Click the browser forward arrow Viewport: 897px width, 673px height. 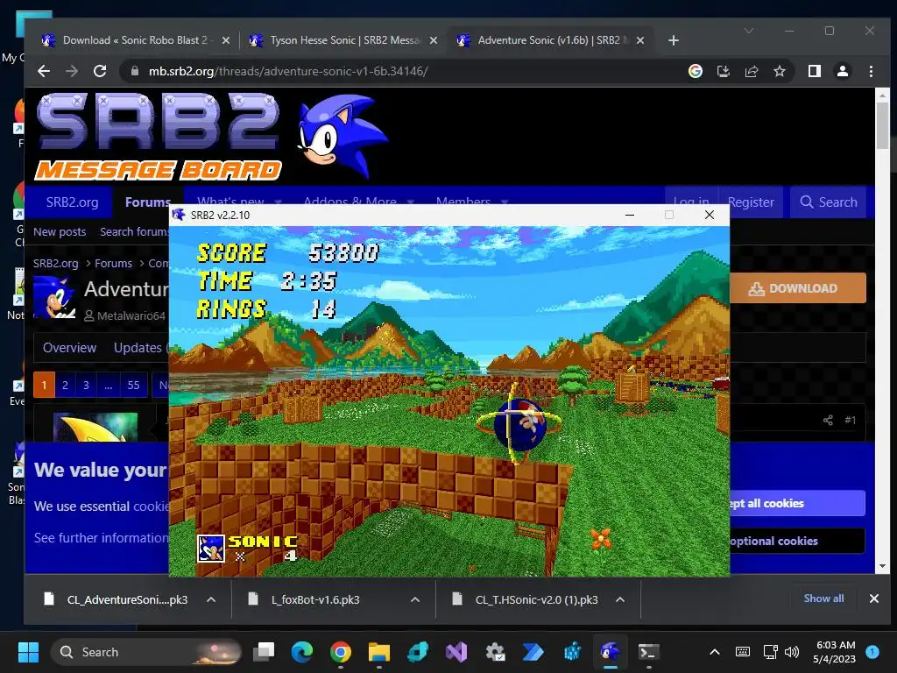point(72,71)
